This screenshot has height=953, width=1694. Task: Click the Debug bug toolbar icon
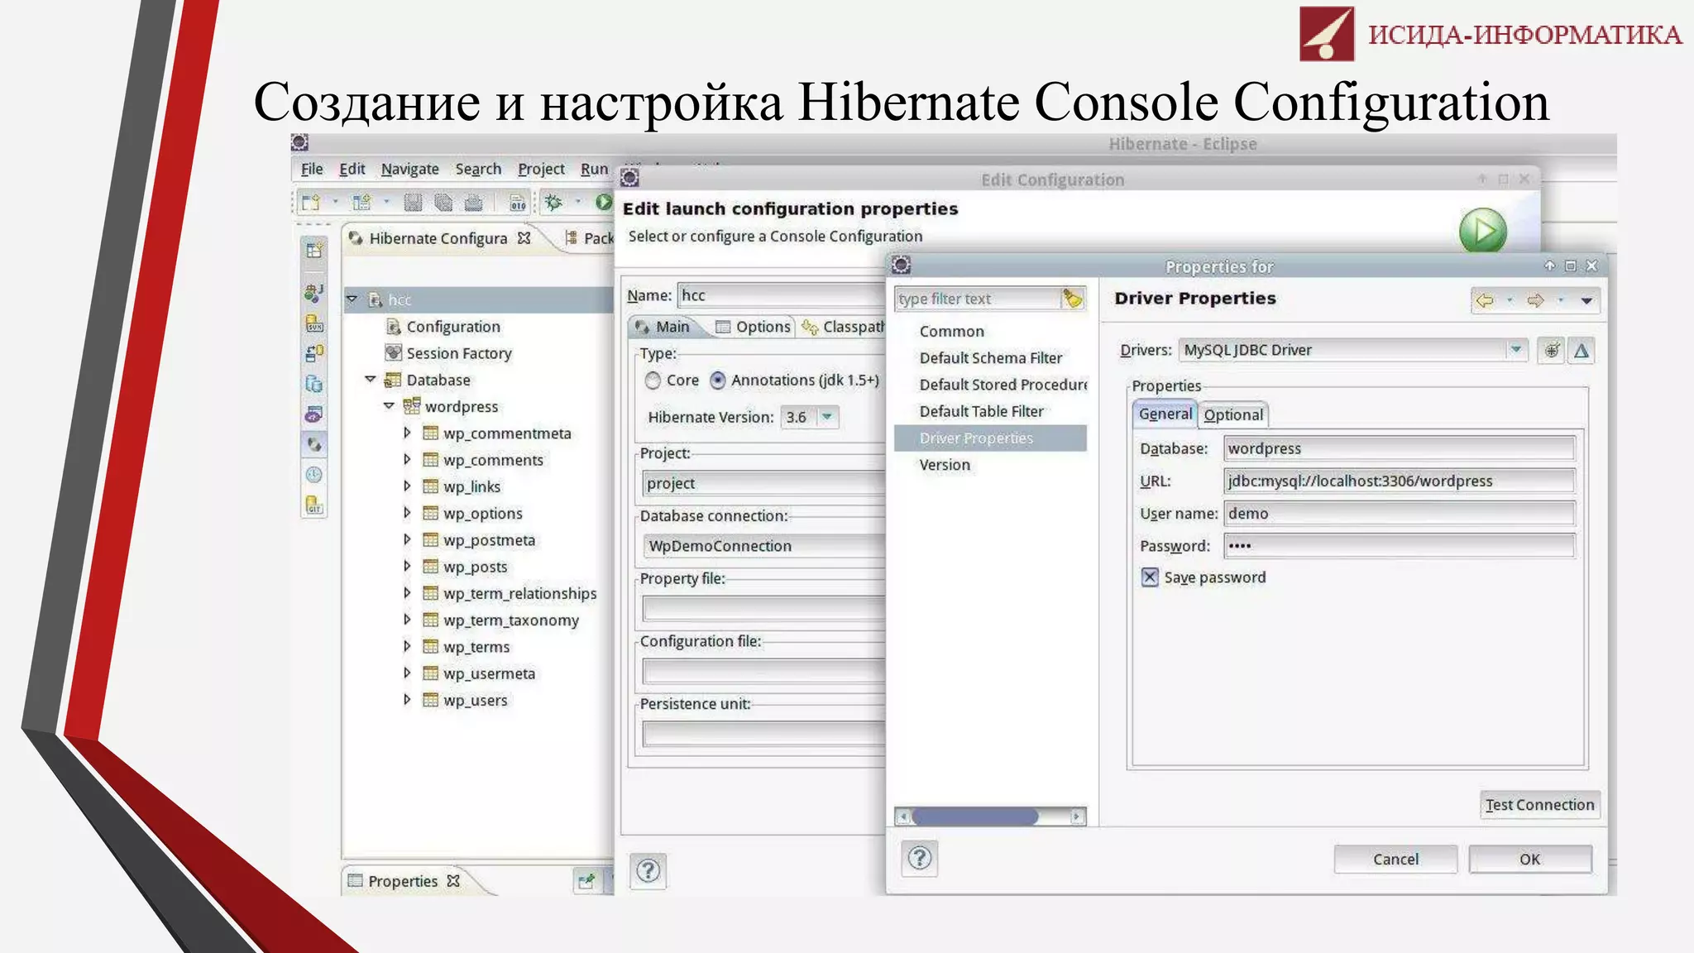tap(553, 202)
